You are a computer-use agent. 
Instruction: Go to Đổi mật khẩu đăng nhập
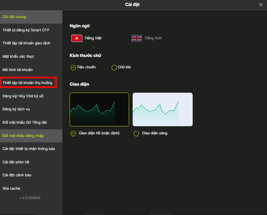pos(23,136)
